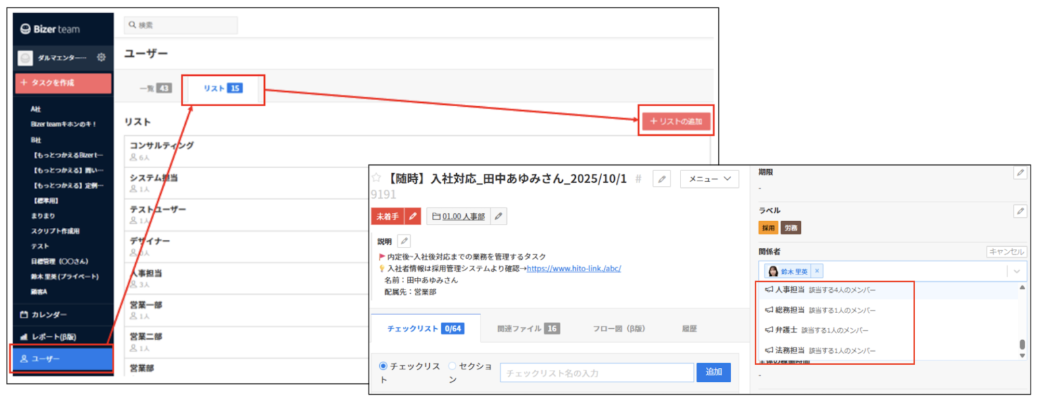The width and height of the screenshot is (1038, 399).
Task: Edit status via pencil next to 未着手
Action: [413, 216]
